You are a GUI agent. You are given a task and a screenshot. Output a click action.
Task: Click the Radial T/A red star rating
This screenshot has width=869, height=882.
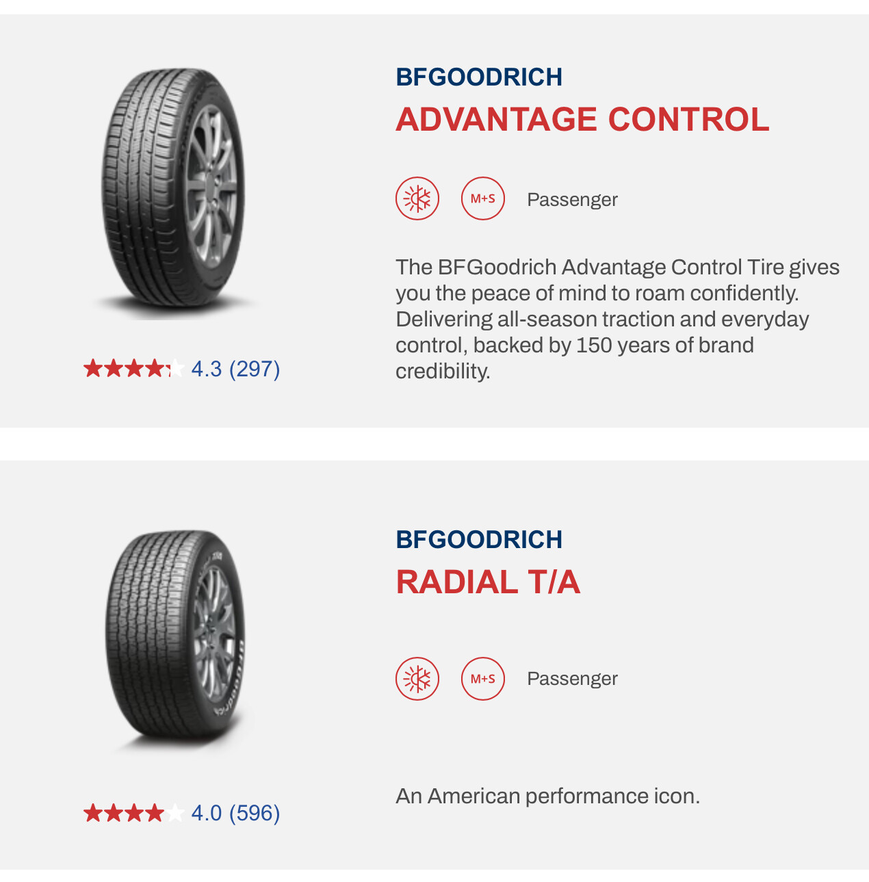[x=133, y=813]
